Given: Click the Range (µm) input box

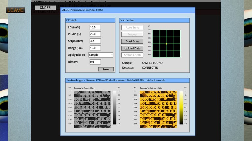Looking at the screenshot, I should (x=95, y=48).
